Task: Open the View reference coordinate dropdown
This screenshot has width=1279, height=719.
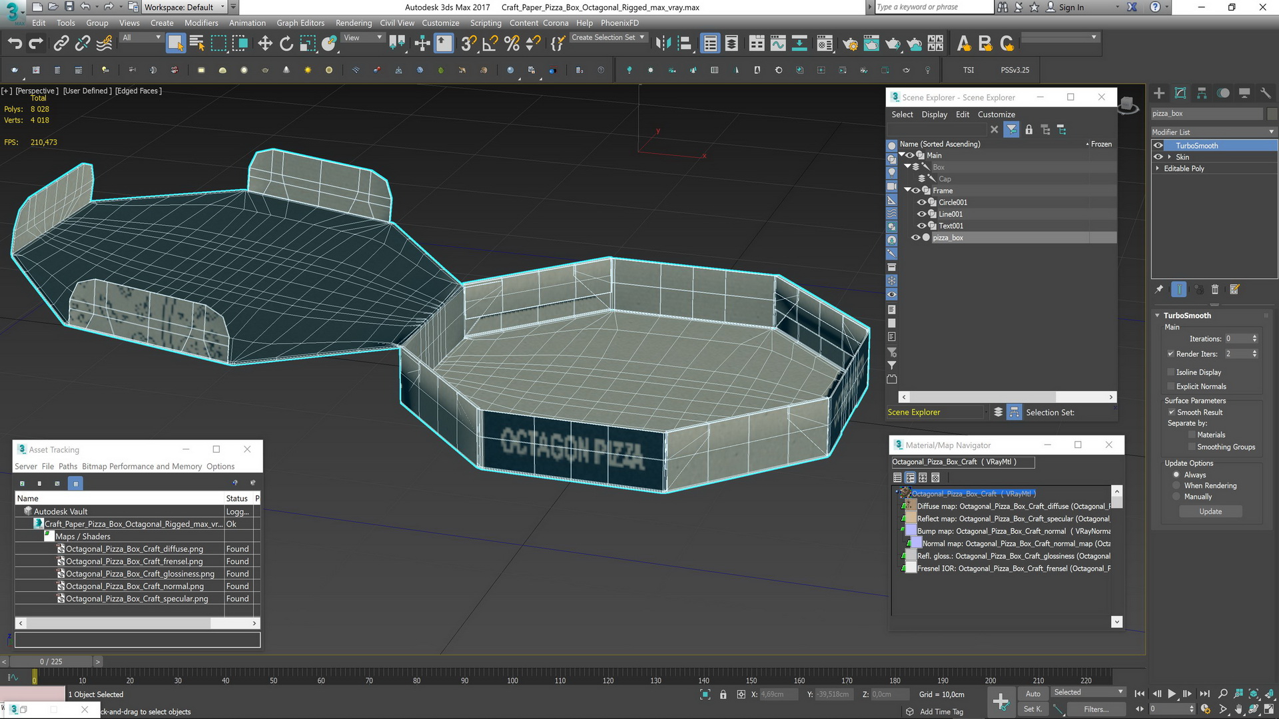Action: [363, 38]
